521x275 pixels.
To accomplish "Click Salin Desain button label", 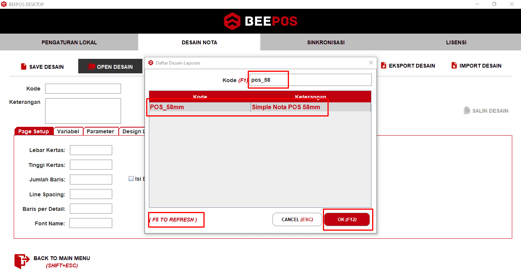I will [x=490, y=111].
